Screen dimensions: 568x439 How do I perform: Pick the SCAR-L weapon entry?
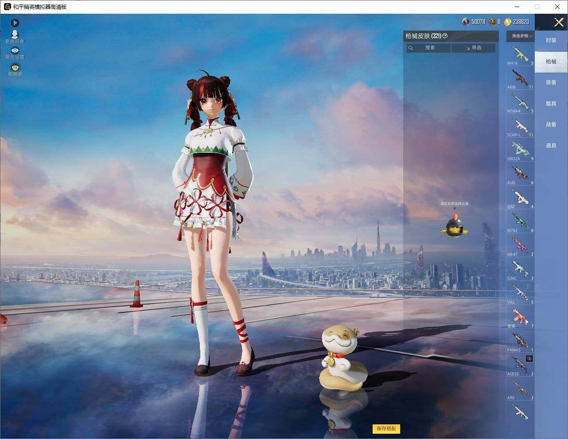point(520,127)
